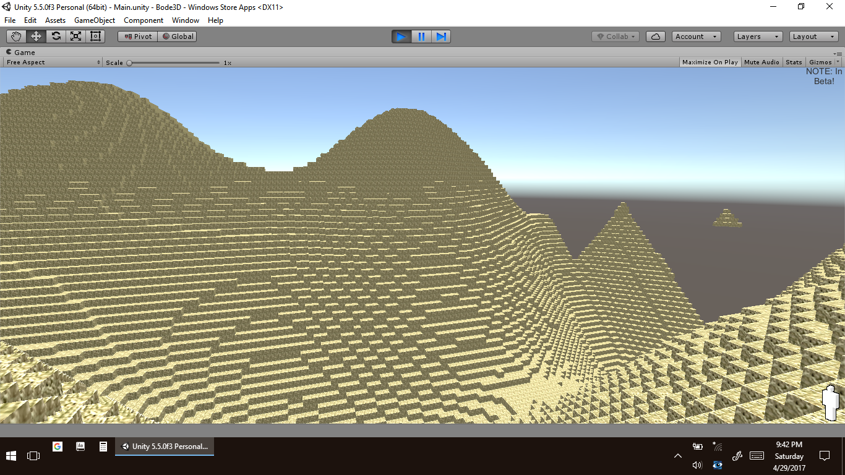The width and height of the screenshot is (845, 475).
Task: Toggle Mute Audio in Game view
Action: (x=761, y=62)
